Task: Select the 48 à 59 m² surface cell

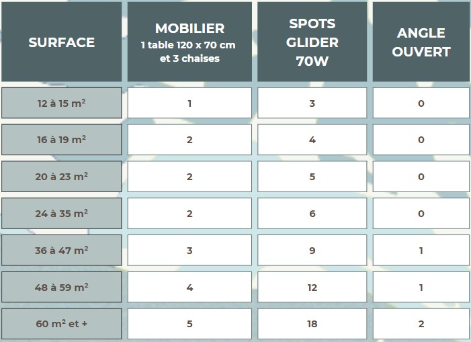Action: click(x=62, y=287)
